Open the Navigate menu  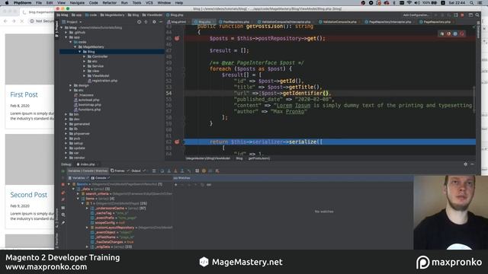(77, 3)
